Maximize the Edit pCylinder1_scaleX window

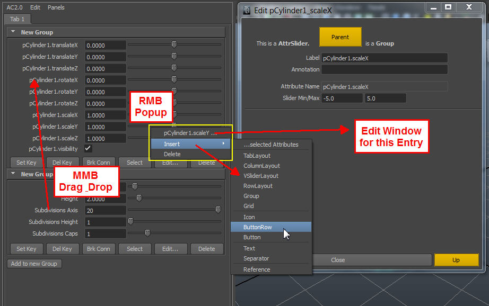[x=448, y=7]
